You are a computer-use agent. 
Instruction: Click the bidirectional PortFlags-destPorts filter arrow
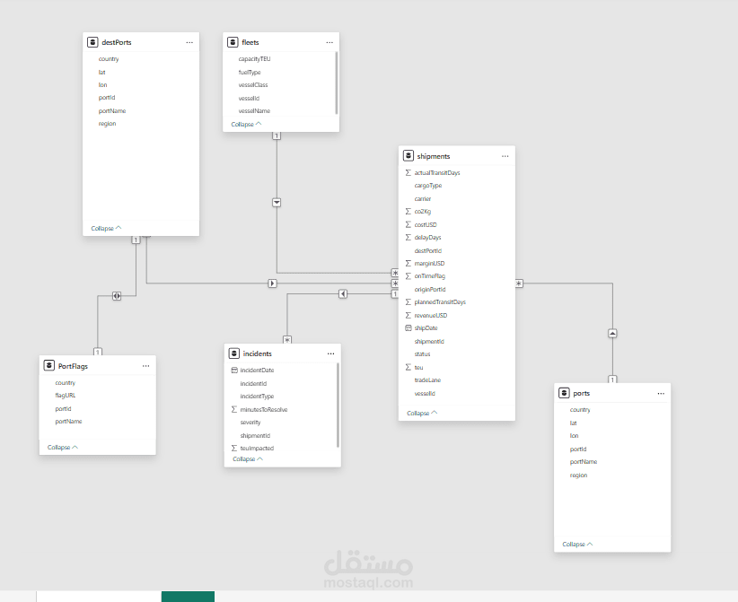pyautogui.click(x=117, y=296)
